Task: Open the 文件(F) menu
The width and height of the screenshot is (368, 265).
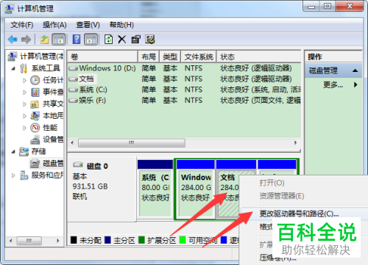Action: (x=22, y=25)
